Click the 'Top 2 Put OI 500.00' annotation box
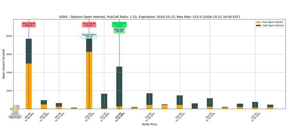The height and width of the screenshot is (128, 288). [x=29, y=25]
